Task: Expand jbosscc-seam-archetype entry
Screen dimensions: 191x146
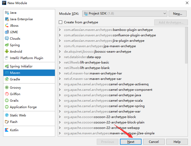Action: (x=60, y=52)
